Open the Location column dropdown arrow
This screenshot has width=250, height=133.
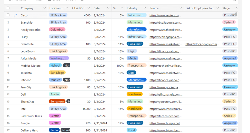(x=67, y=8)
